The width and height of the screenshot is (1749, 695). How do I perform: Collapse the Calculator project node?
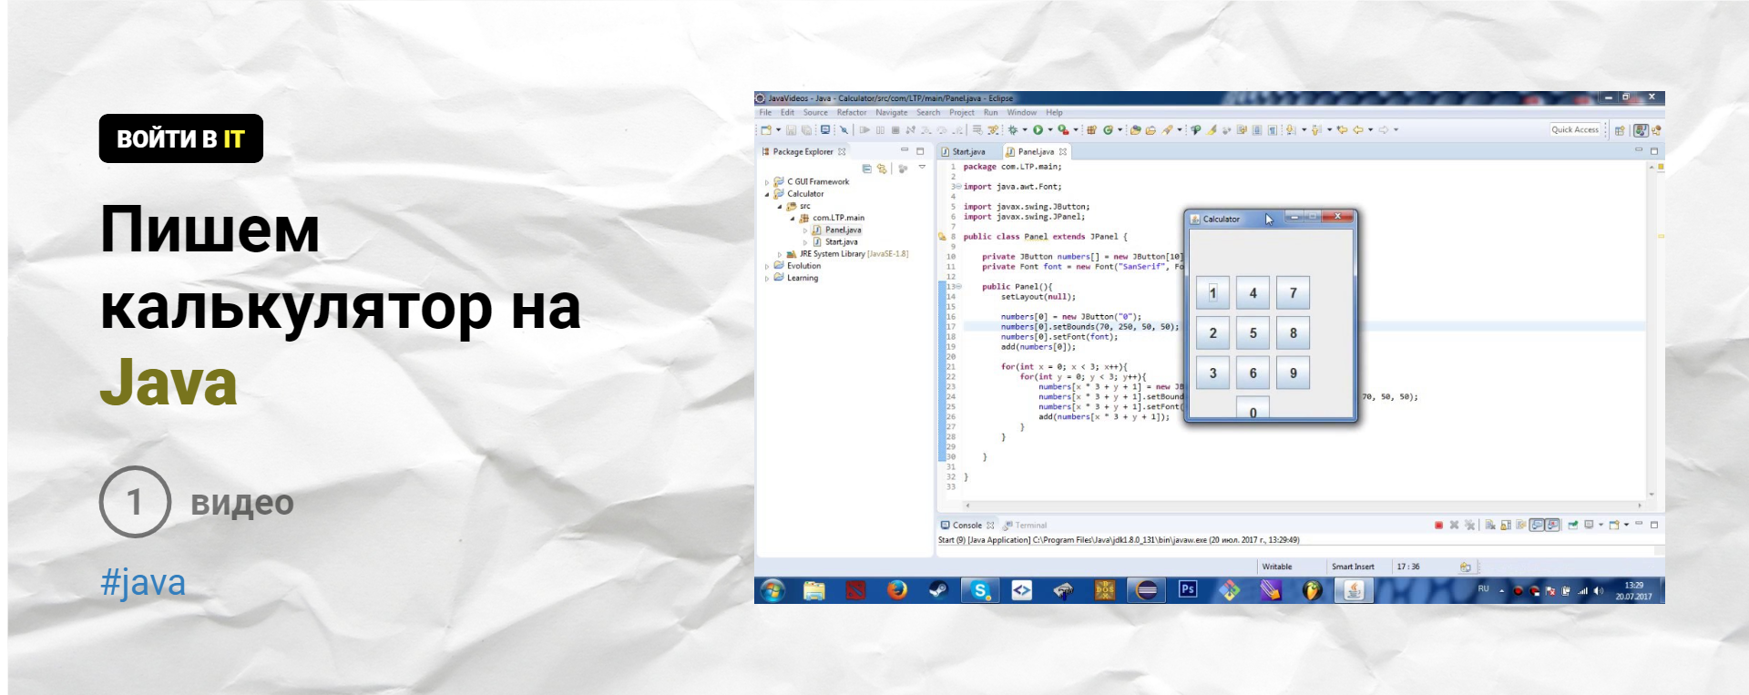point(767,194)
